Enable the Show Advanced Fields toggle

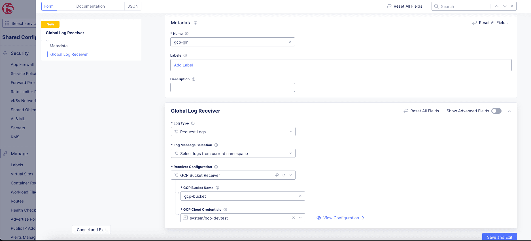[x=496, y=111]
